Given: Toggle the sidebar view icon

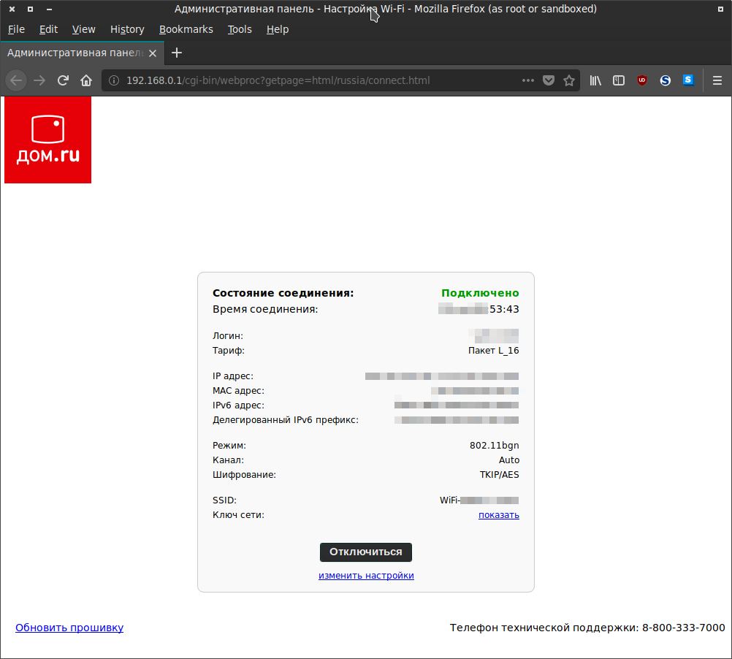Looking at the screenshot, I should pos(619,80).
